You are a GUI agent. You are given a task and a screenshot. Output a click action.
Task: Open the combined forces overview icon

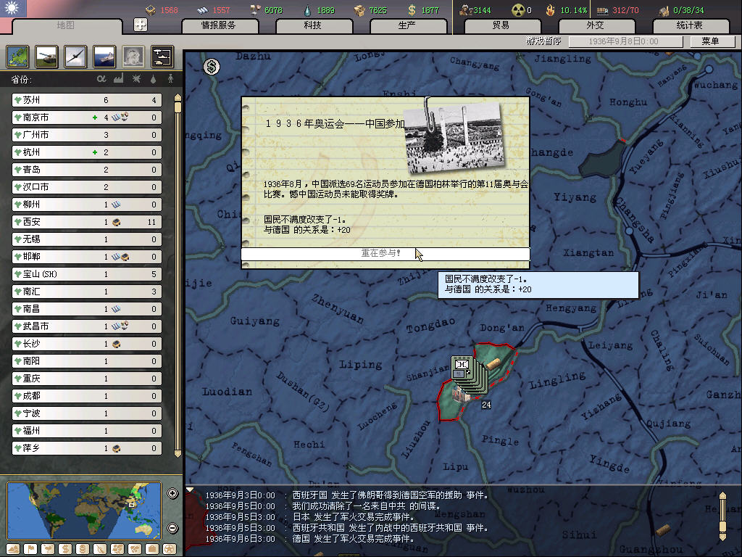pos(162,57)
